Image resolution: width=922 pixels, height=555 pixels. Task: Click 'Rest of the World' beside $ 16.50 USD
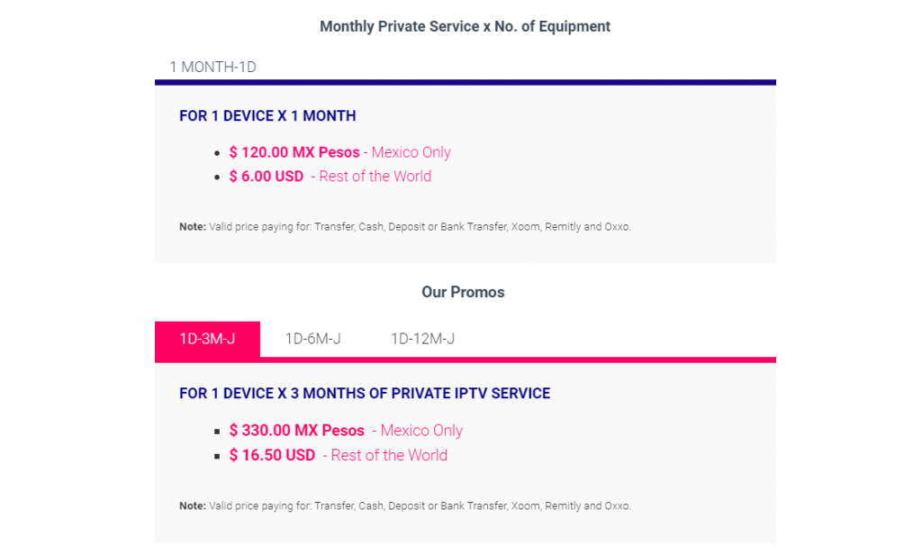pos(389,456)
